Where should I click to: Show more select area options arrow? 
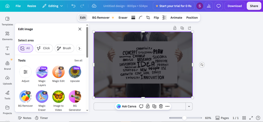[79, 48]
